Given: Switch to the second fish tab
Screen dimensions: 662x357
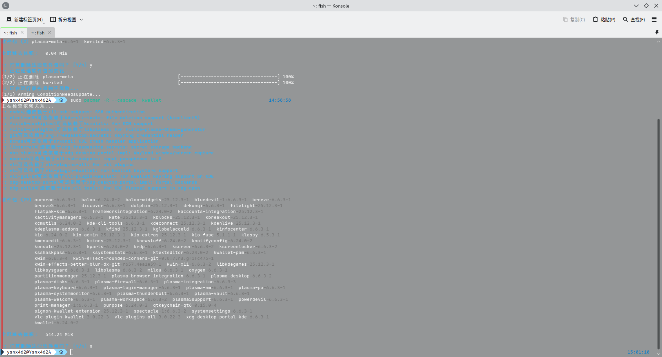Looking at the screenshot, I should click(x=38, y=33).
